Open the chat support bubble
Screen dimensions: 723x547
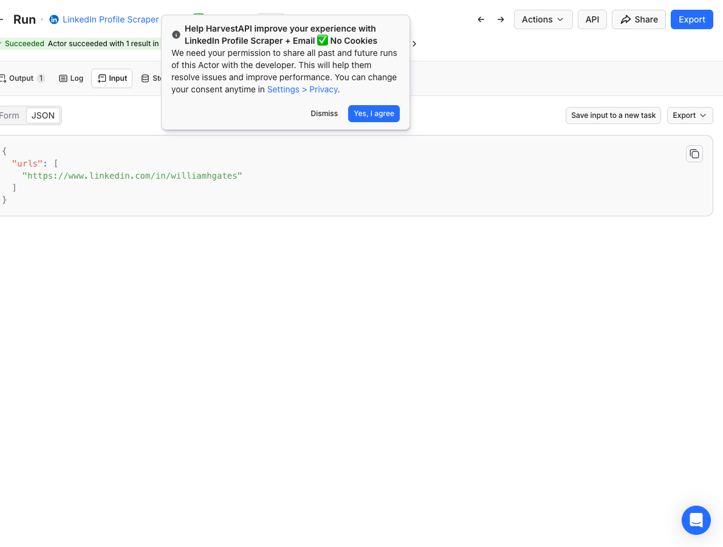point(696,520)
